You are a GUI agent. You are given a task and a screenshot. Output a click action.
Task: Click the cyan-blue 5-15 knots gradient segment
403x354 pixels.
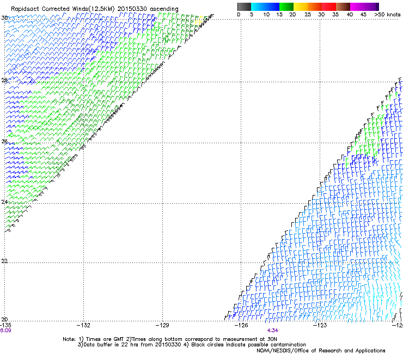click(x=265, y=7)
